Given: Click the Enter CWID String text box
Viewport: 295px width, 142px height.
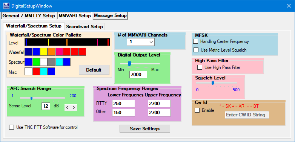Looking at the screenshot, I should 247,115.
